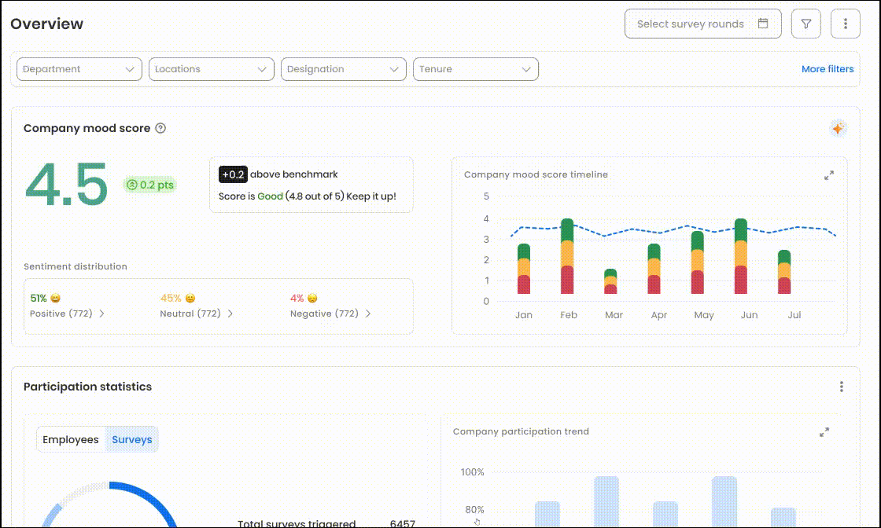Click the 'Total surveys triggered' label
The width and height of the screenshot is (881, 528).
[297, 523]
